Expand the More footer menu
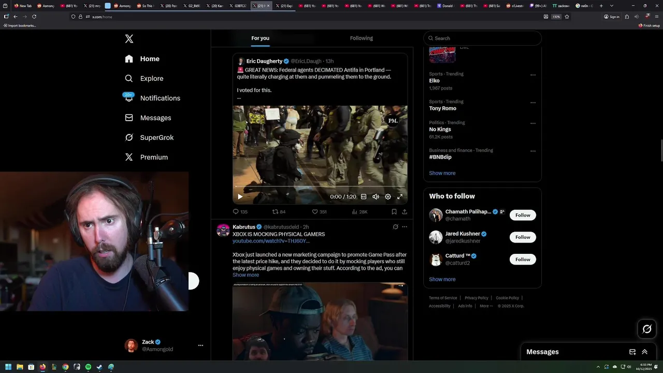Viewport: 663px width, 373px height. pyautogui.click(x=486, y=306)
